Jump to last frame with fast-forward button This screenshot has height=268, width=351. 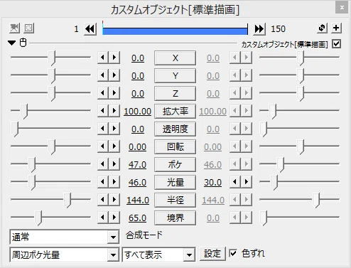click(259, 29)
